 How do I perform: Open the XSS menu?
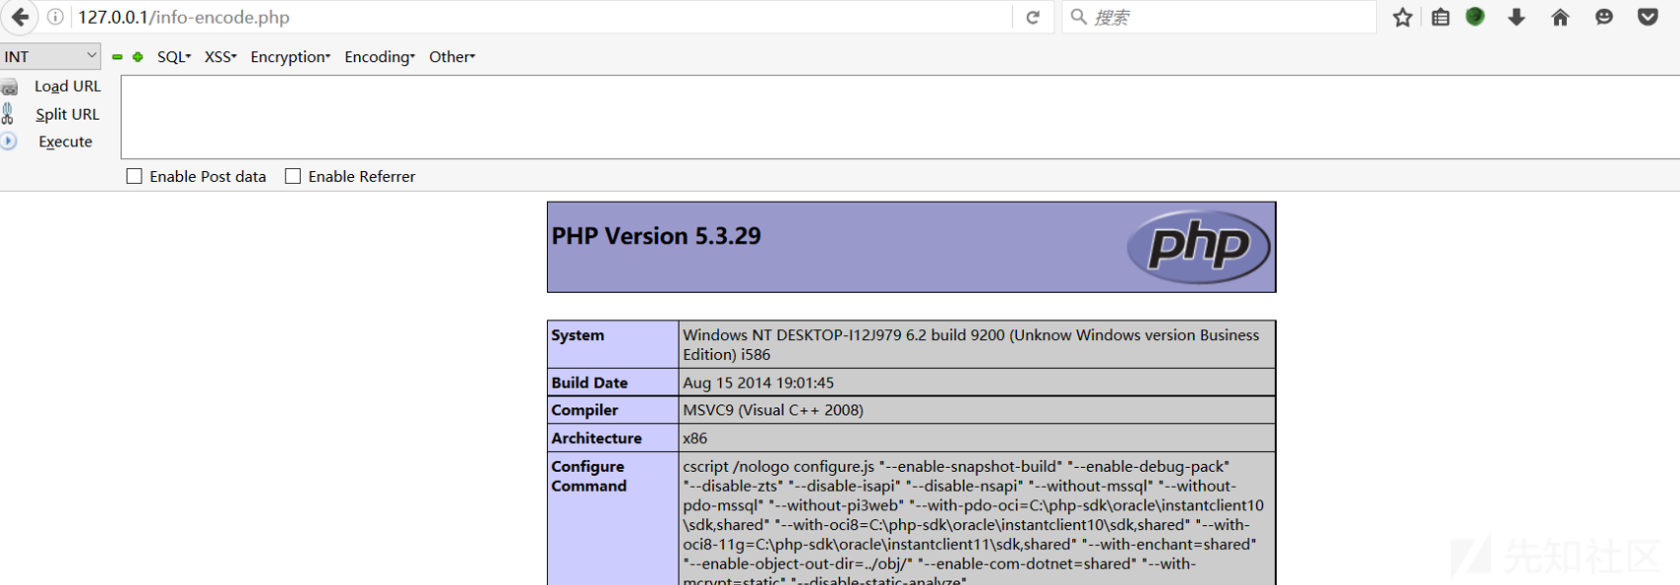coord(220,57)
